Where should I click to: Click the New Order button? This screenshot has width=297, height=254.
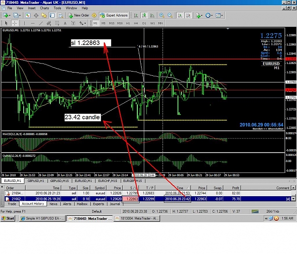click(78, 16)
